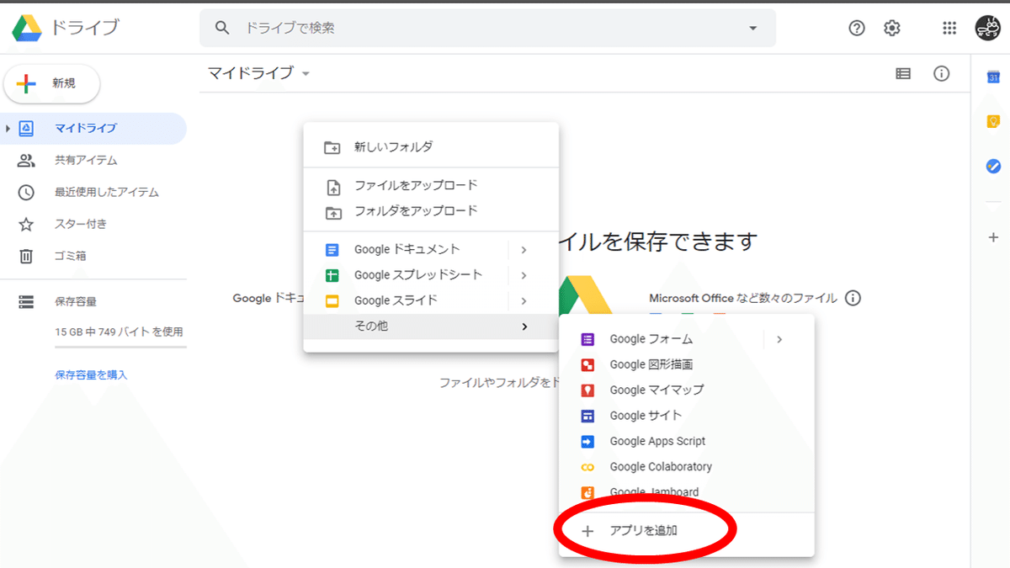Open the Help question mark icon
Viewport: 1010px width, 568px height.
857,28
